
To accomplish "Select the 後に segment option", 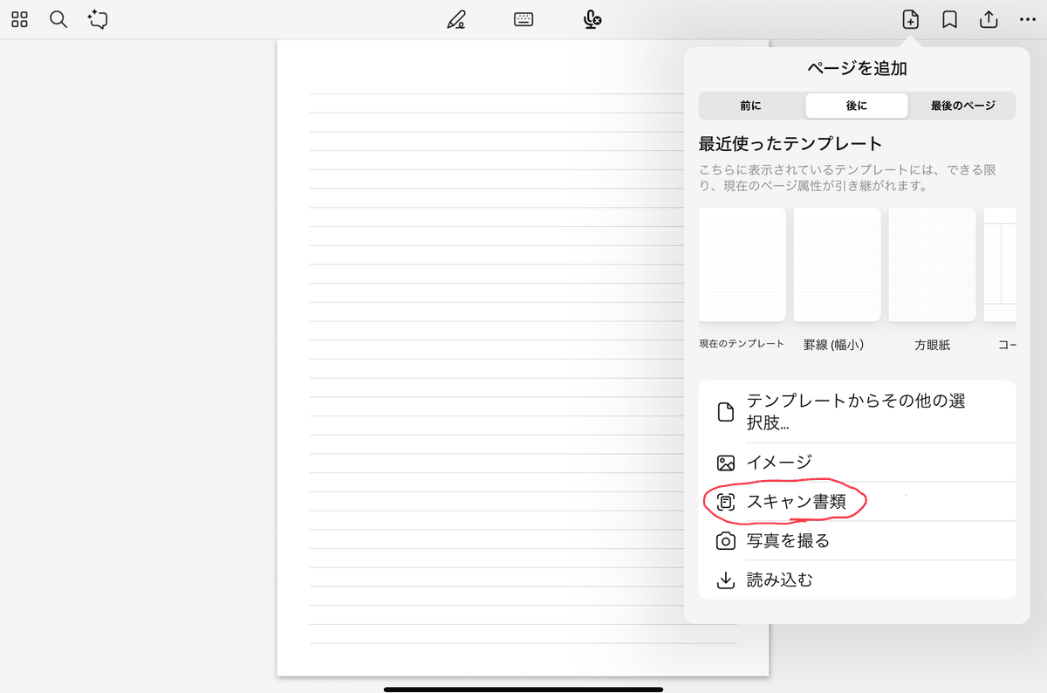I will [857, 106].
